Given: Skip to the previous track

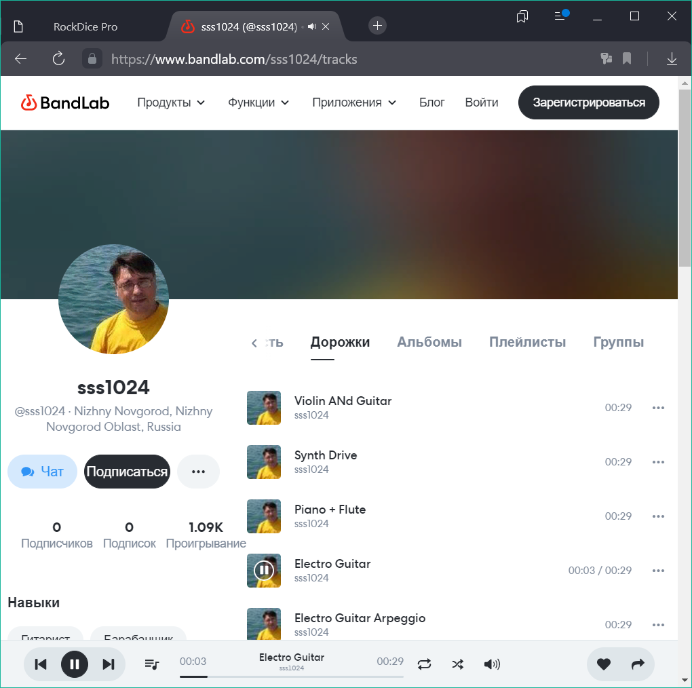Looking at the screenshot, I should click(41, 664).
